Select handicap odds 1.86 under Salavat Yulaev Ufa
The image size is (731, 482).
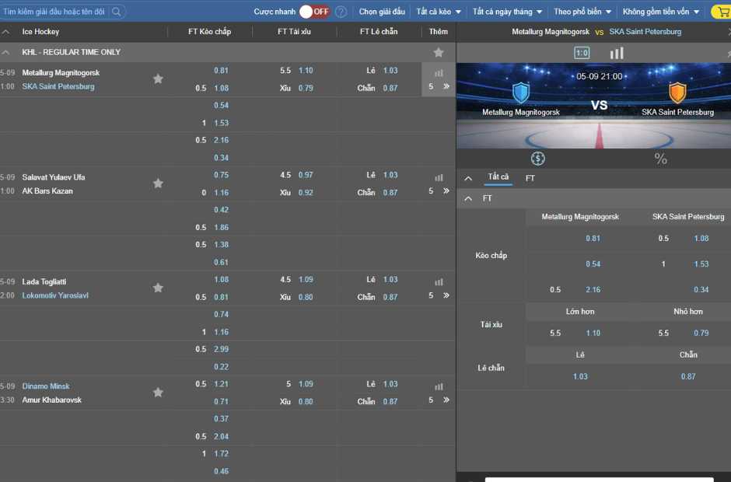pyautogui.click(x=221, y=227)
